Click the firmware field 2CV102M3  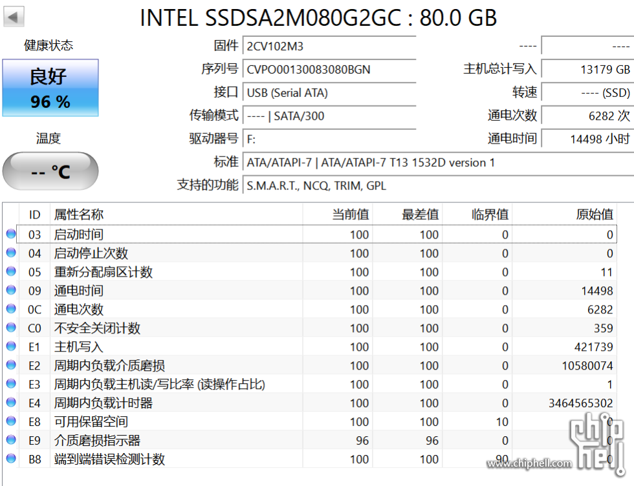click(329, 47)
